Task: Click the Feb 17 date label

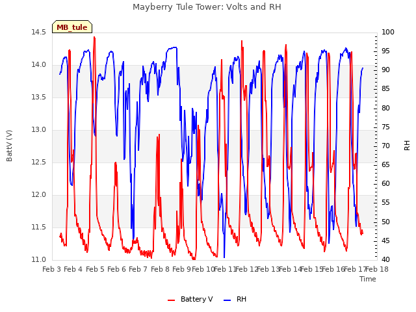Action: pyautogui.click(x=355, y=269)
